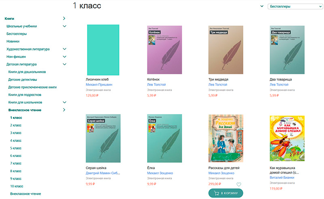This screenshot has width=324, height=199.
Task: Click the Три медведя book cover
Action: pyautogui.click(x=226, y=50)
